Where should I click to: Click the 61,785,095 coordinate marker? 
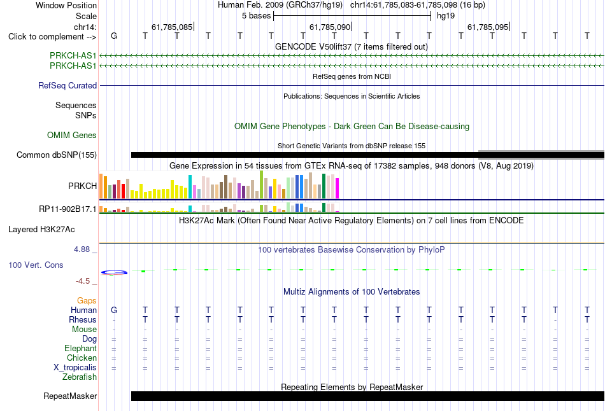[x=488, y=27]
